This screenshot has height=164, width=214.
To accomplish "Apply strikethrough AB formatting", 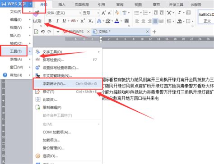I will pos(73,21).
